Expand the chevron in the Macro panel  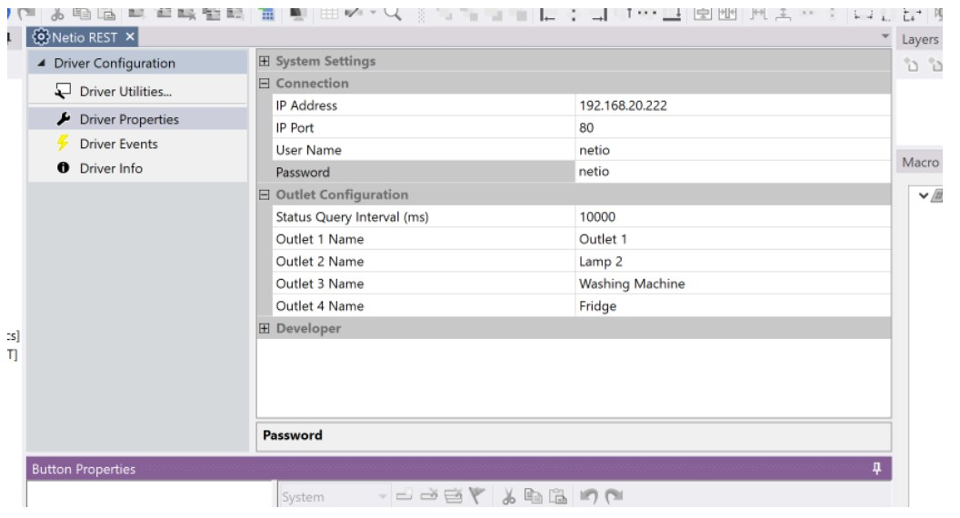click(x=924, y=196)
